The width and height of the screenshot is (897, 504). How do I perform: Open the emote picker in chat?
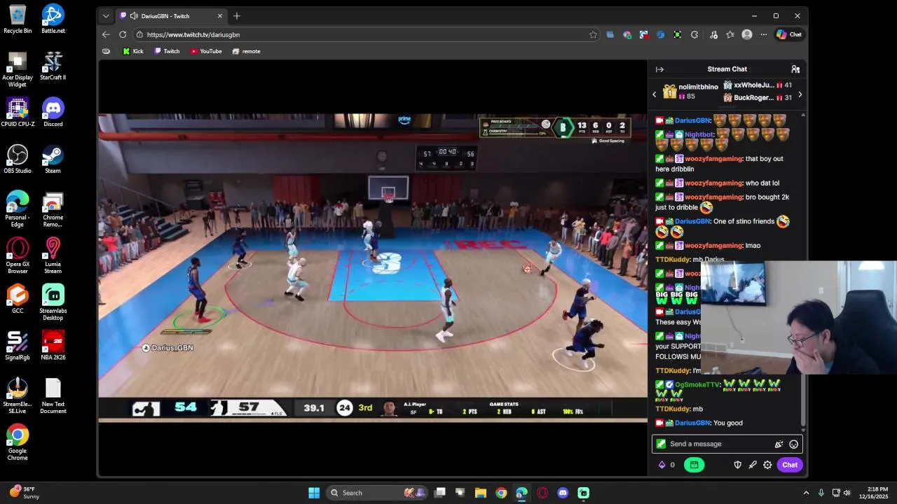click(x=793, y=444)
